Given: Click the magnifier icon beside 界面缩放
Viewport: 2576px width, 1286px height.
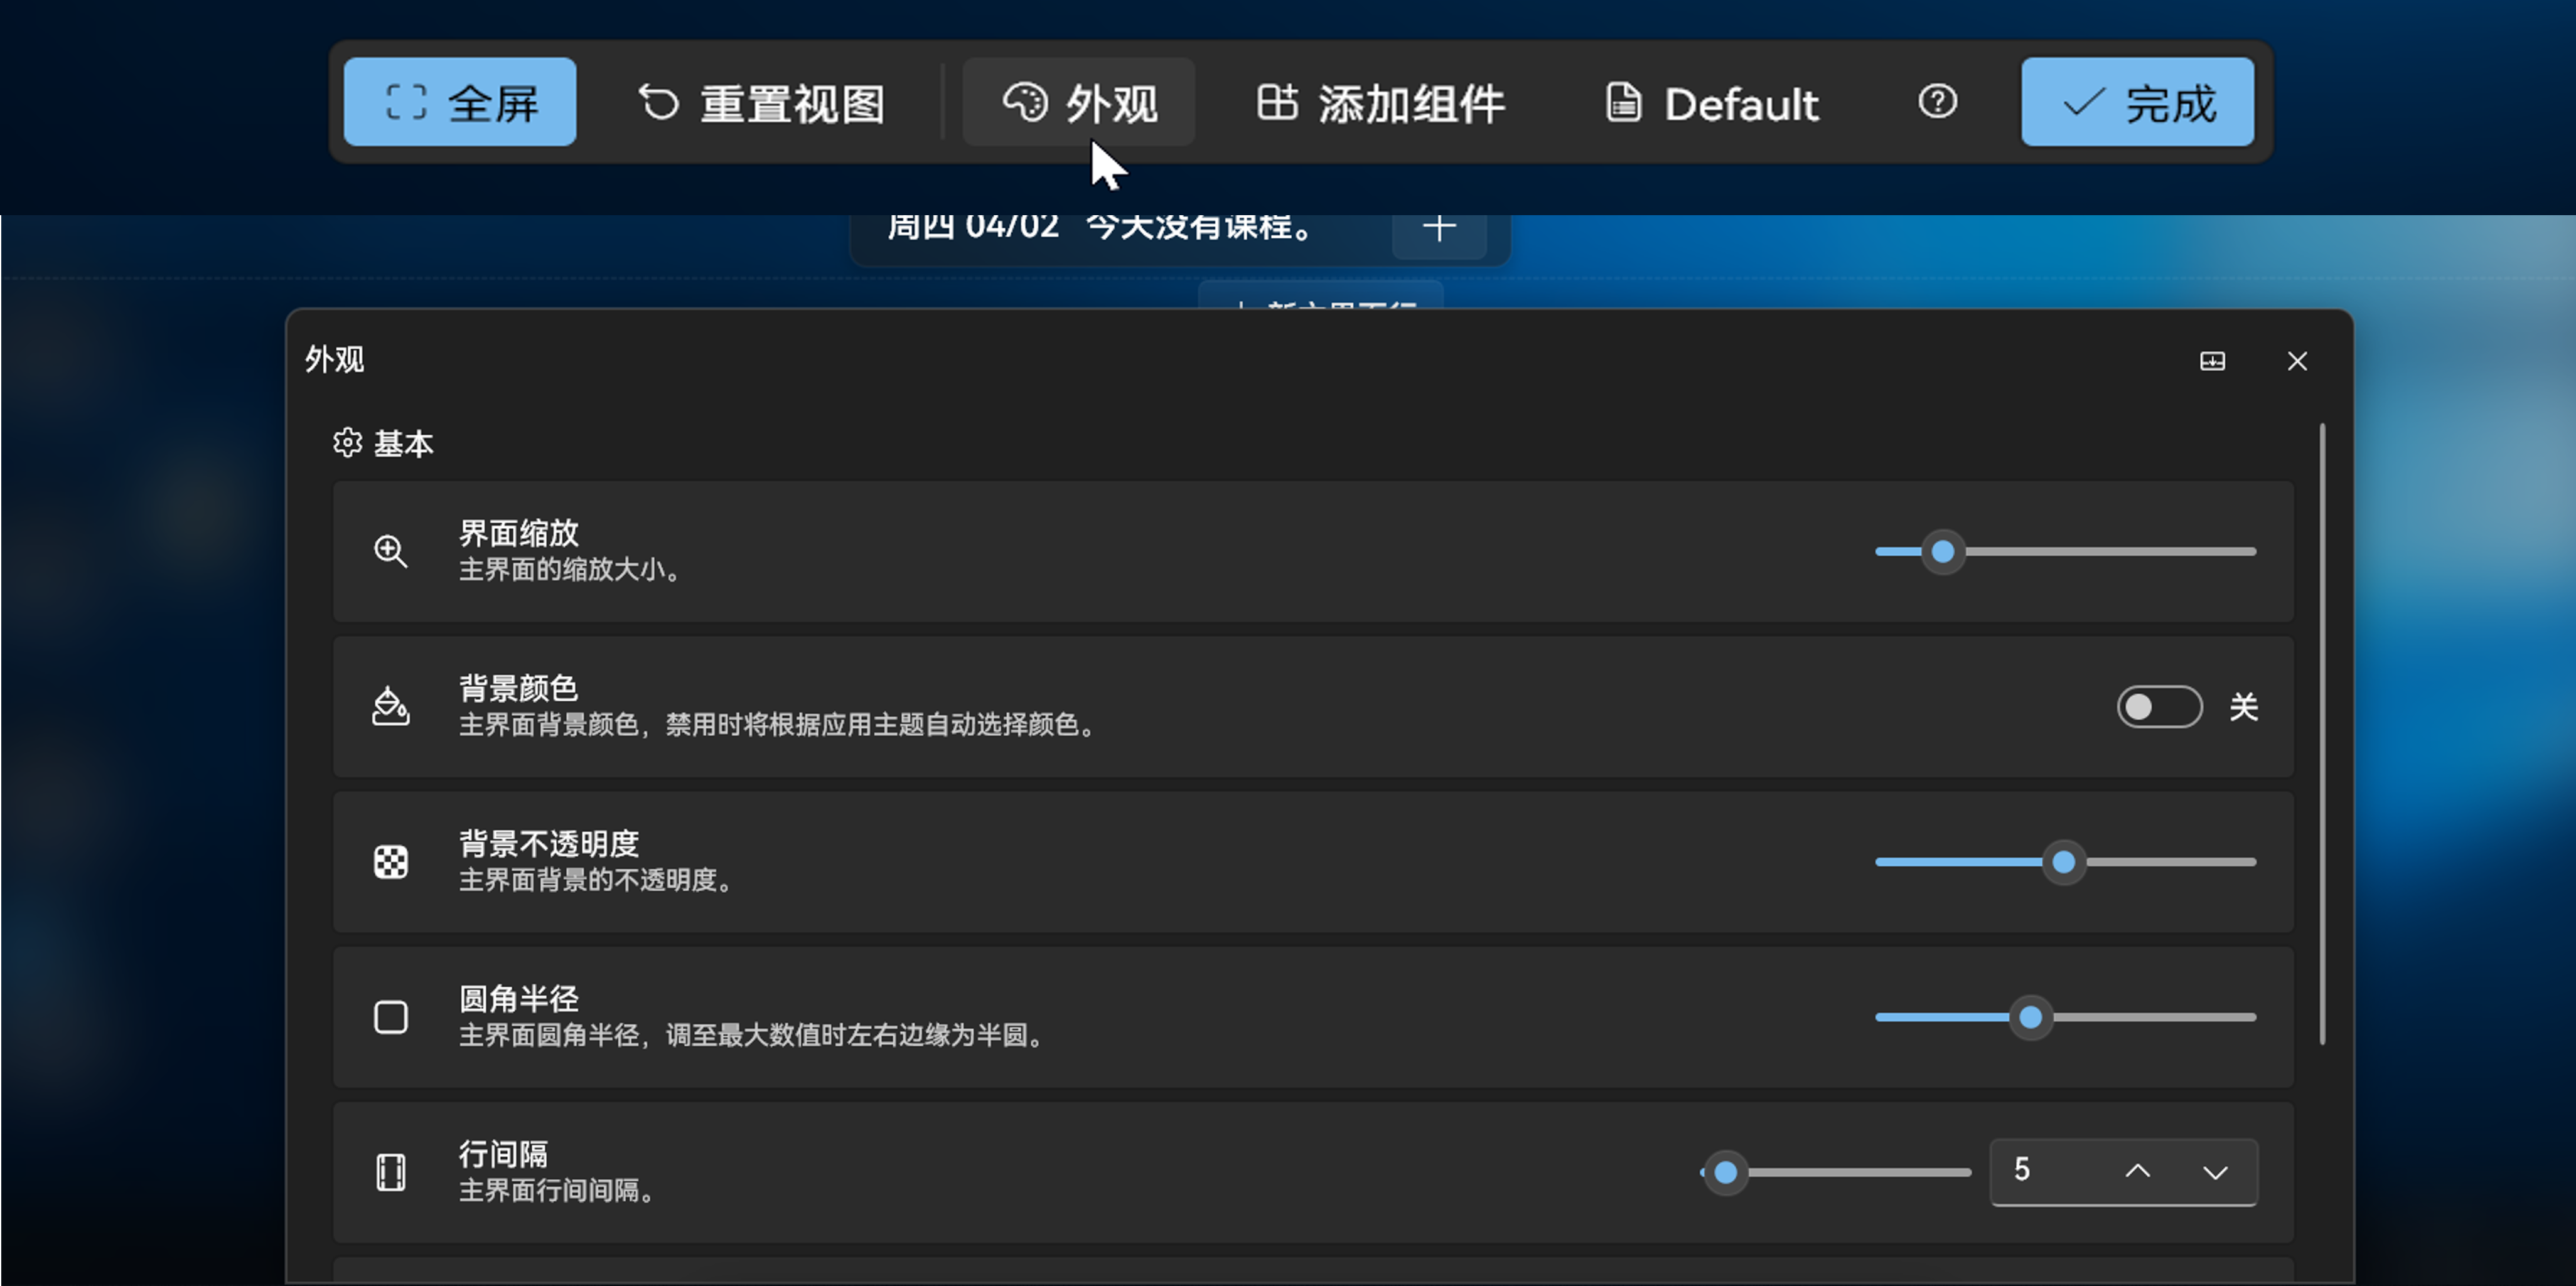Looking at the screenshot, I should [x=391, y=551].
